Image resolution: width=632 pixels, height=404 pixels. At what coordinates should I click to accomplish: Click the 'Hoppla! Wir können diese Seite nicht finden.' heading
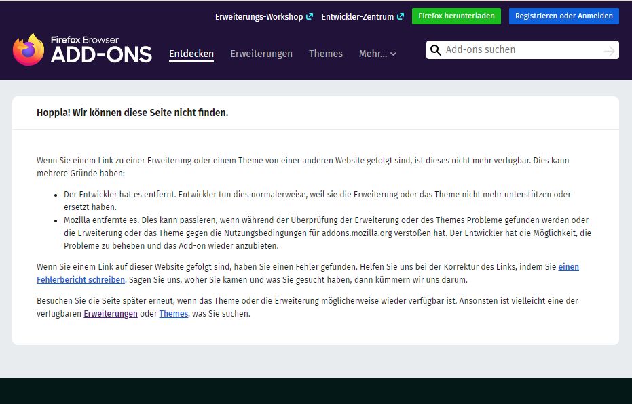(x=132, y=113)
